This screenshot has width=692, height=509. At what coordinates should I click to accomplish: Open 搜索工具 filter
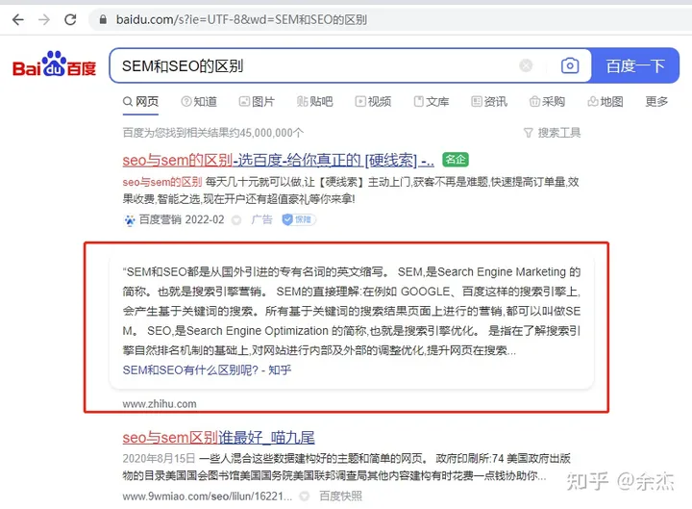pyautogui.click(x=552, y=133)
